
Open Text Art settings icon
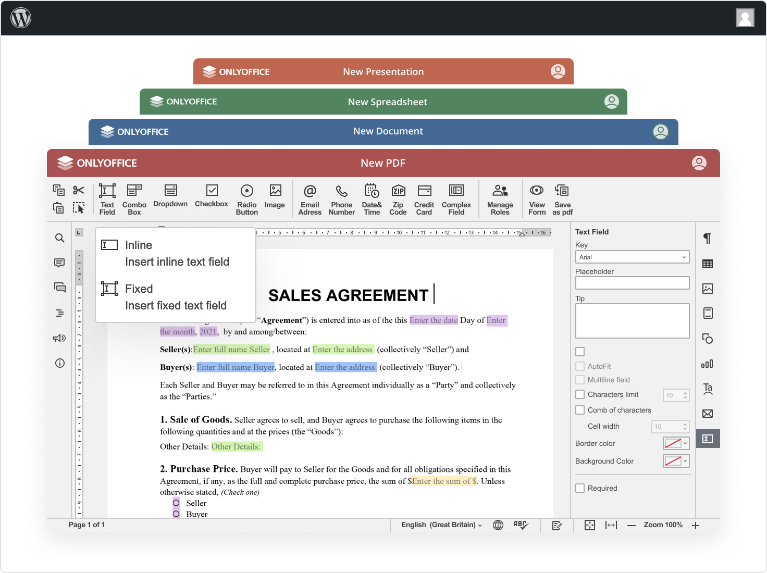[708, 389]
